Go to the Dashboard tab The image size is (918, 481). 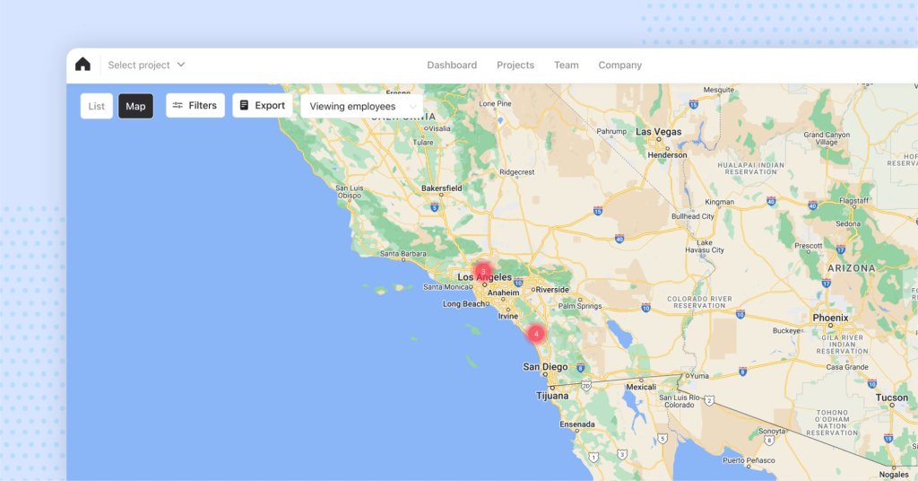[452, 65]
